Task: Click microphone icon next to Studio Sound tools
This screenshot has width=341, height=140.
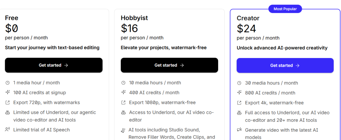Action: point(123,130)
